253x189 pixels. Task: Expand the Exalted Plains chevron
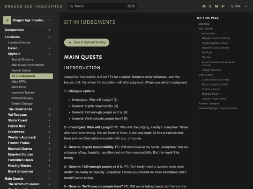pos(49,143)
